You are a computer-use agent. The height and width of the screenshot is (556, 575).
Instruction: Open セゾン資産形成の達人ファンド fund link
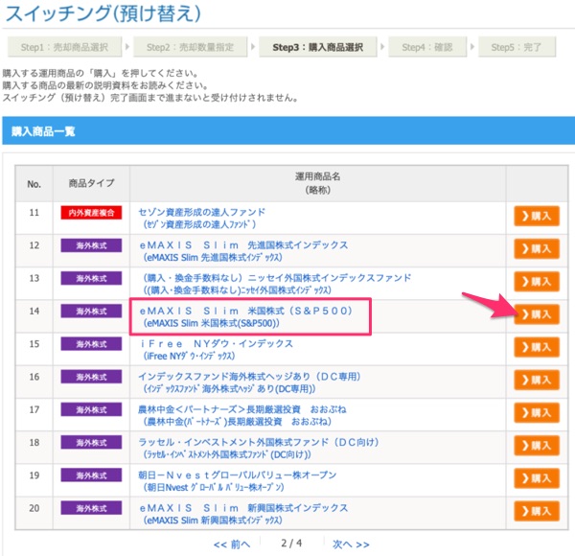[x=201, y=218]
